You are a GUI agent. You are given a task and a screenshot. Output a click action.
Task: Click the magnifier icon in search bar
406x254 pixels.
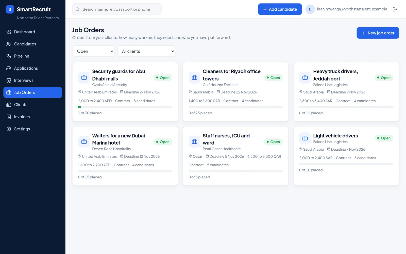tap(77, 9)
